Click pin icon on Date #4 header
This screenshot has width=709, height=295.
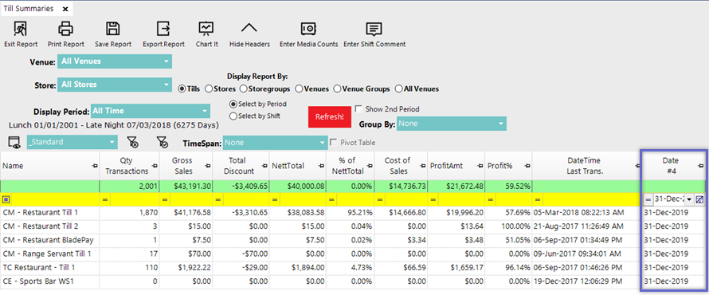click(x=700, y=166)
